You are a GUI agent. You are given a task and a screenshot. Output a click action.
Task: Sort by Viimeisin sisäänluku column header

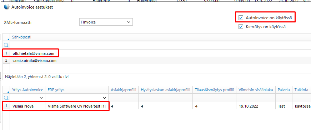point(256,90)
